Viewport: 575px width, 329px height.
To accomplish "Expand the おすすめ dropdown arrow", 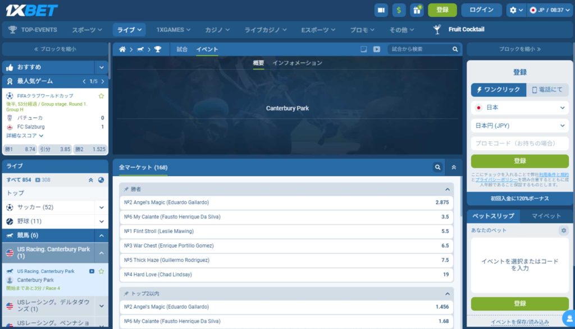I will coord(102,67).
